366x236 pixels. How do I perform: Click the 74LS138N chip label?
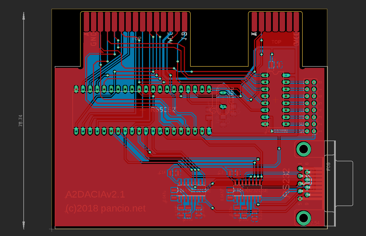(x=276, y=131)
